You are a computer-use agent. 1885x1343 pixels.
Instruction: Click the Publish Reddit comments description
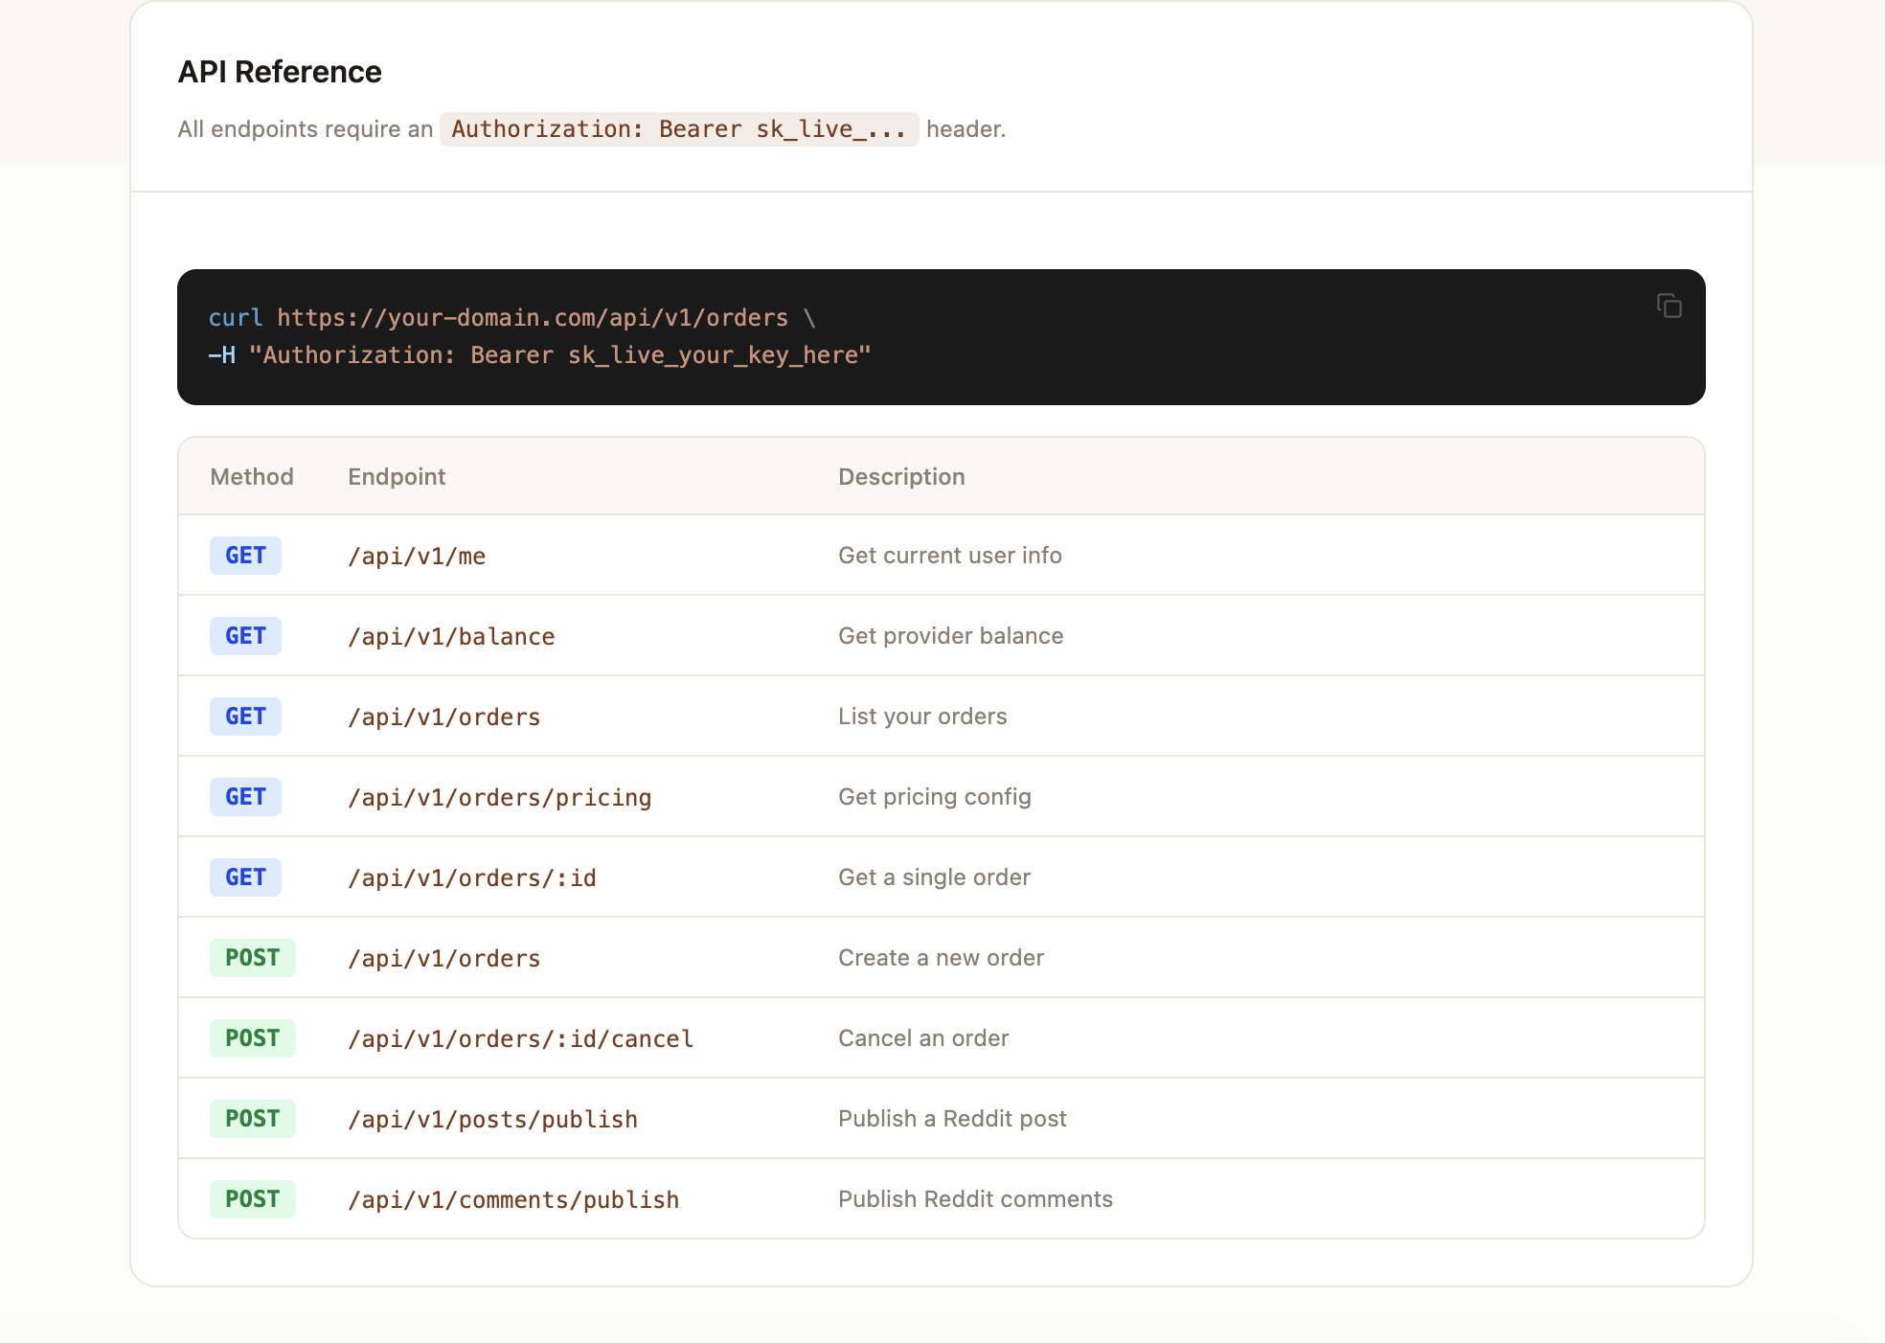pos(975,1199)
